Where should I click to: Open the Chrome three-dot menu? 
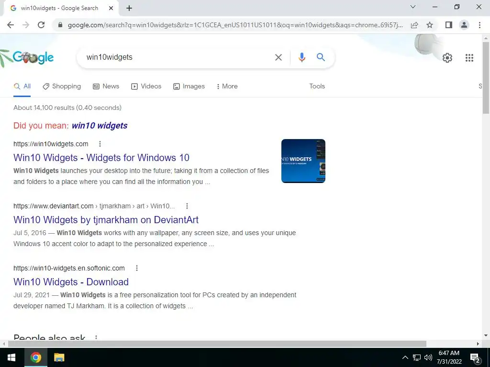tap(479, 25)
